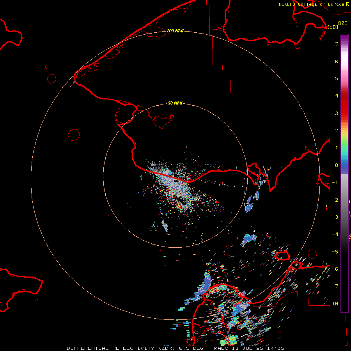Click the -1 scale label
This screenshot has width=351, height=351.
coord(335,183)
